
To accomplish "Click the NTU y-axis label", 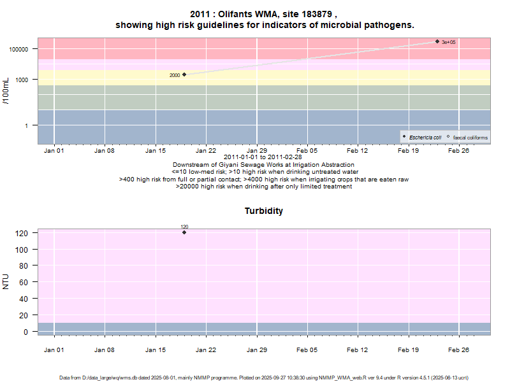I will pyautogui.click(x=6, y=281).
